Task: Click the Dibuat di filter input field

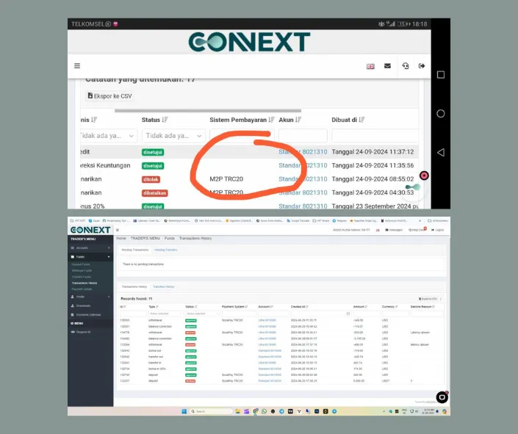Action: coord(375,136)
